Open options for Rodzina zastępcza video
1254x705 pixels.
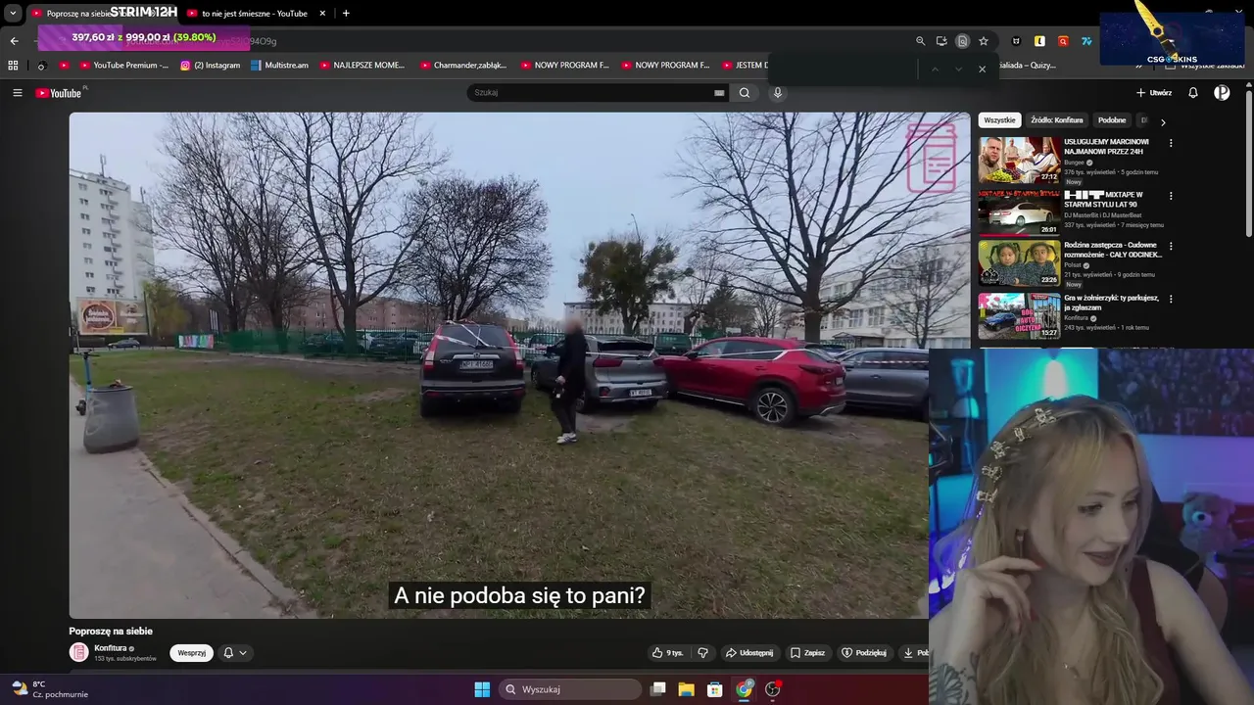click(x=1171, y=247)
